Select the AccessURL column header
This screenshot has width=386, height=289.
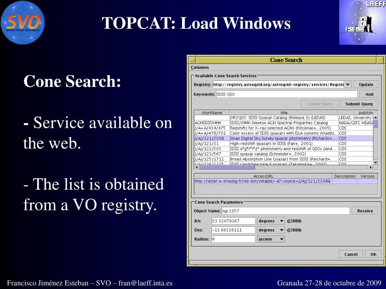(263, 176)
